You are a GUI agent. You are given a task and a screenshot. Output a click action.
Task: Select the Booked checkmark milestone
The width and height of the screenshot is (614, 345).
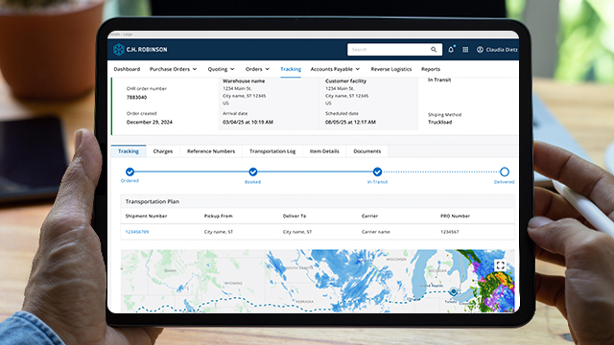pyautogui.click(x=253, y=172)
